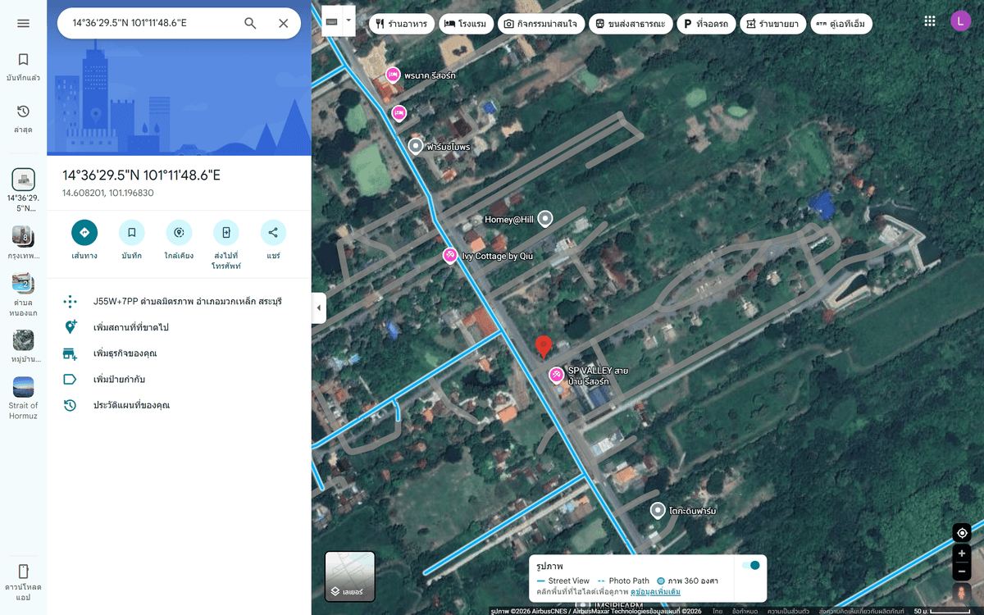Toggle the Street View imagery switch
Image resolution: width=984 pixels, height=615 pixels.
750,565
